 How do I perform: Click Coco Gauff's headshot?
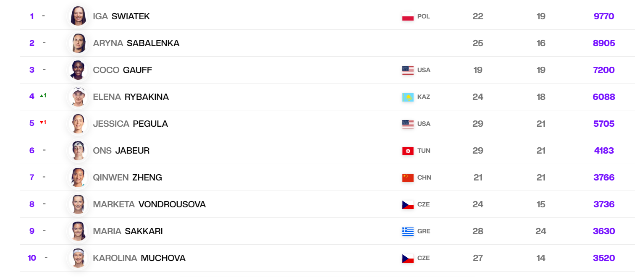[78, 70]
